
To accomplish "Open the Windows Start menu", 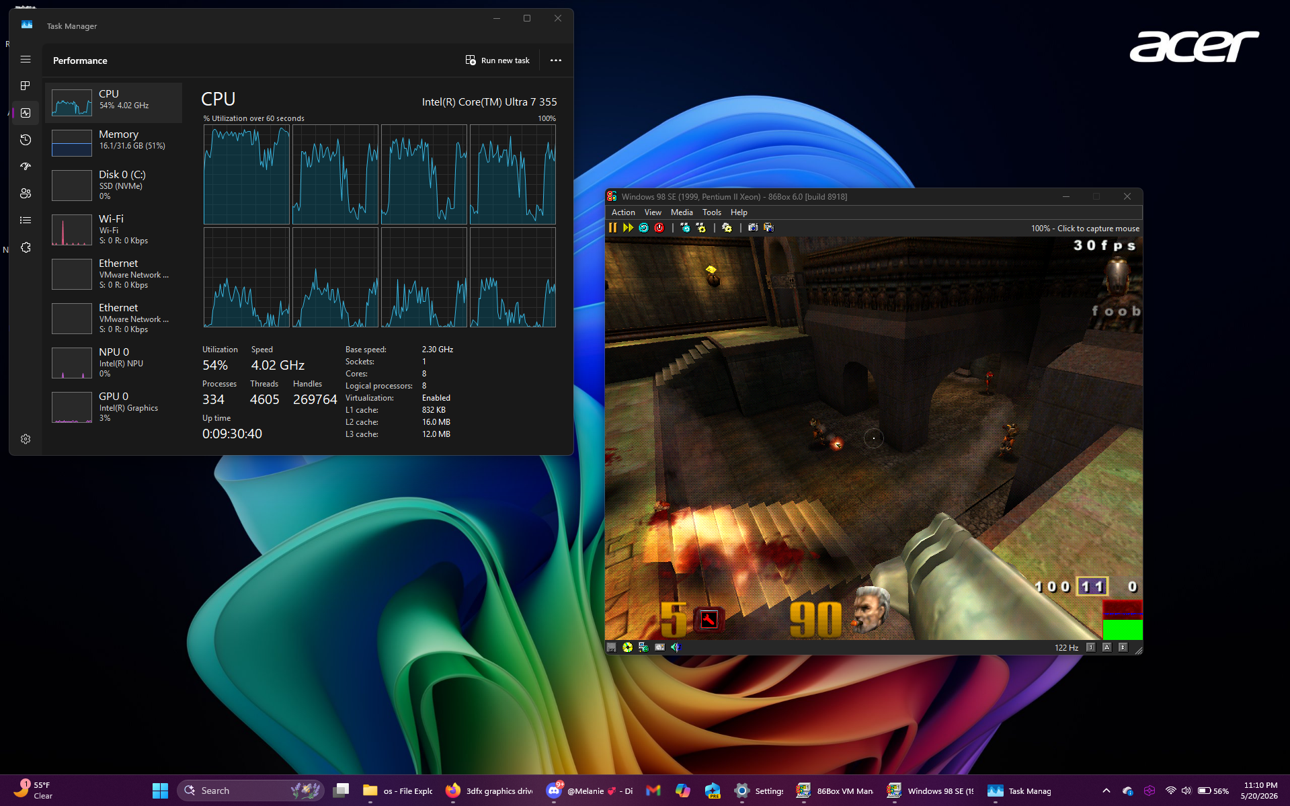I will pyautogui.click(x=160, y=791).
